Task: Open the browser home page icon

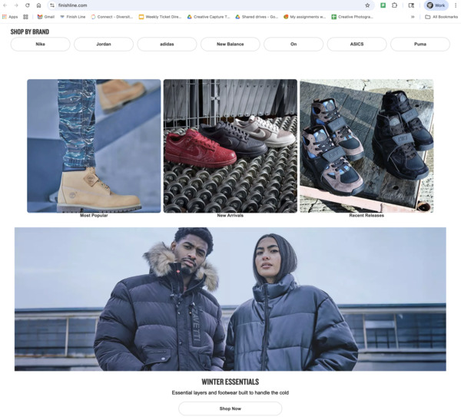Action: pyautogui.click(x=38, y=5)
